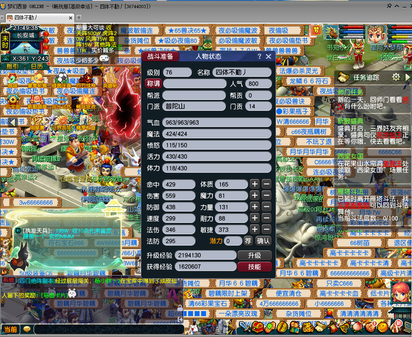Decrease 魔力 with minus button
This screenshot has width=412, height=337.
pos(266,195)
